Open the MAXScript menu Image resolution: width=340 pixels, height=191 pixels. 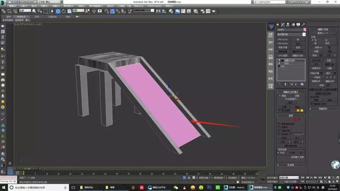155,6
